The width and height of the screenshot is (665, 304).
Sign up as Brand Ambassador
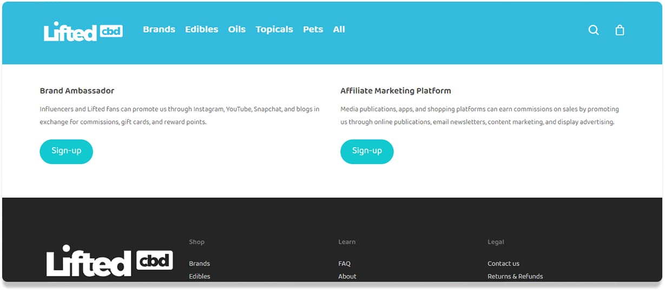(x=67, y=151)
